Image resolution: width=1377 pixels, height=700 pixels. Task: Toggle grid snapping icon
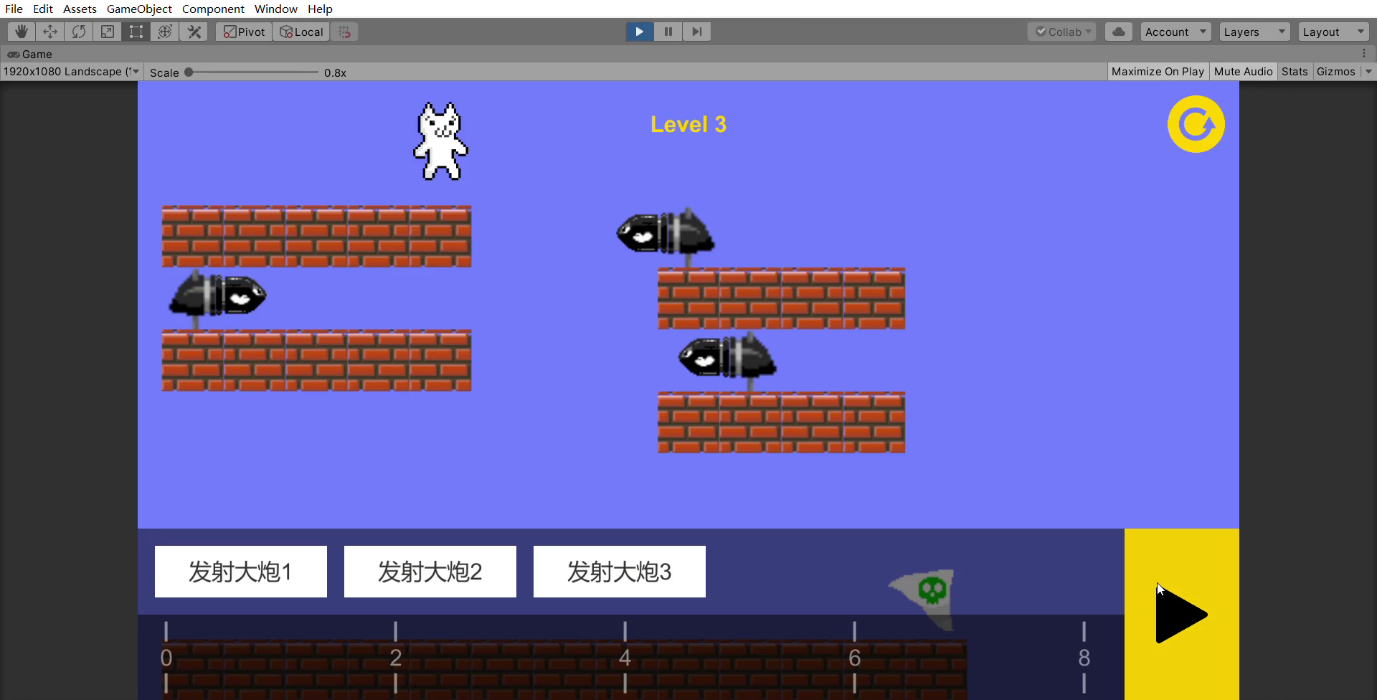(x=344, y=32)
